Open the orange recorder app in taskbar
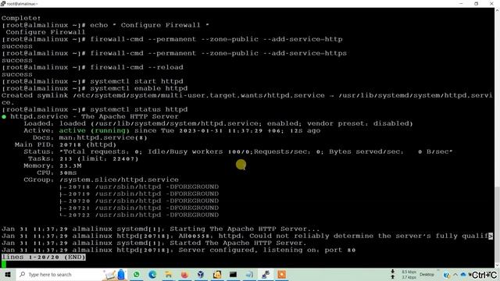The image size is (500, 281). pyautogui.click(x=281, y=274)
